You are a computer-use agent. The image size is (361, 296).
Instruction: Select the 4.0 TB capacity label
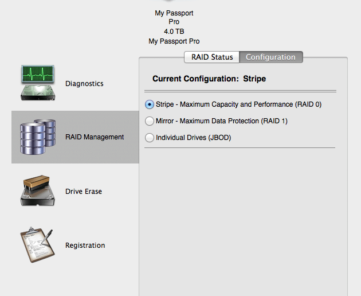click(174, 32)
